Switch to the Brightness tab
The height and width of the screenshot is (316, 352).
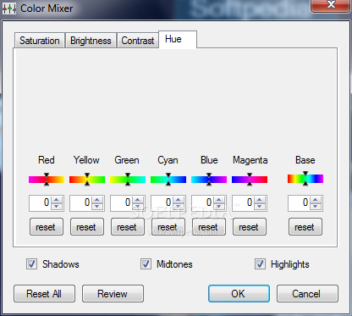tap(91, 41)
